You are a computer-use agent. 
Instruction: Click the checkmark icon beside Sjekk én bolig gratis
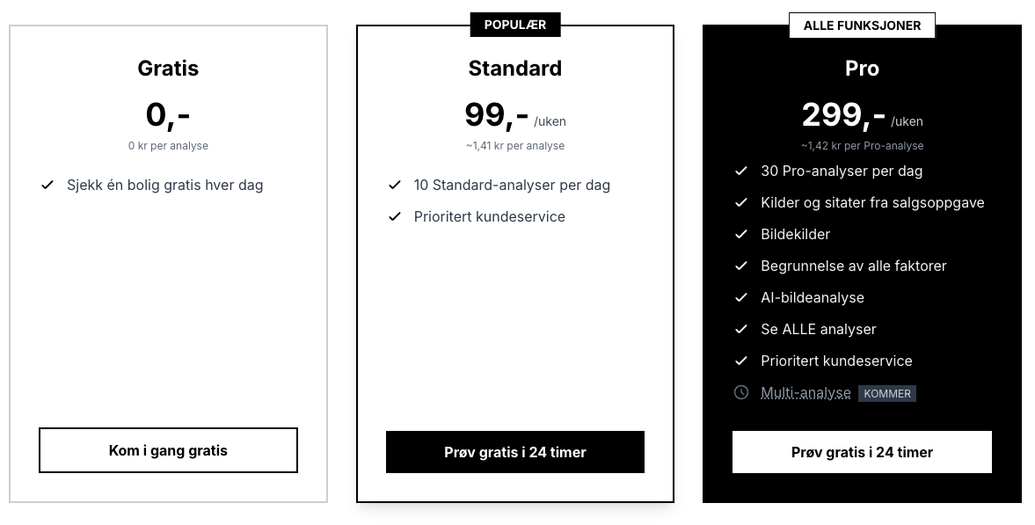click(47, 185)
